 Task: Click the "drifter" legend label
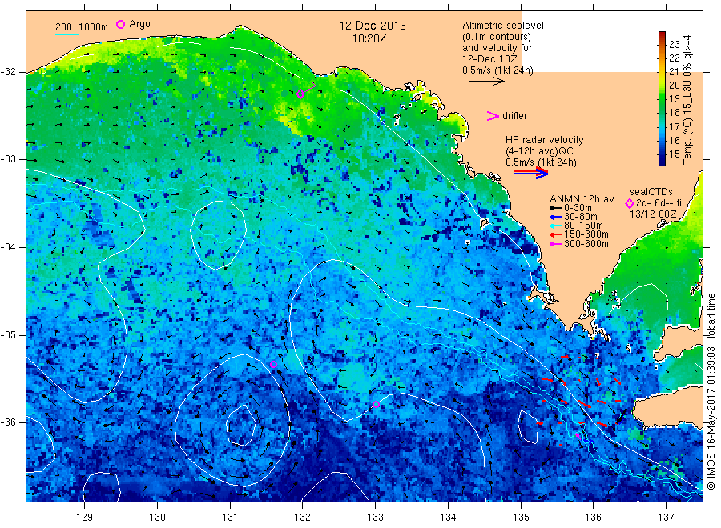[514, 116]
